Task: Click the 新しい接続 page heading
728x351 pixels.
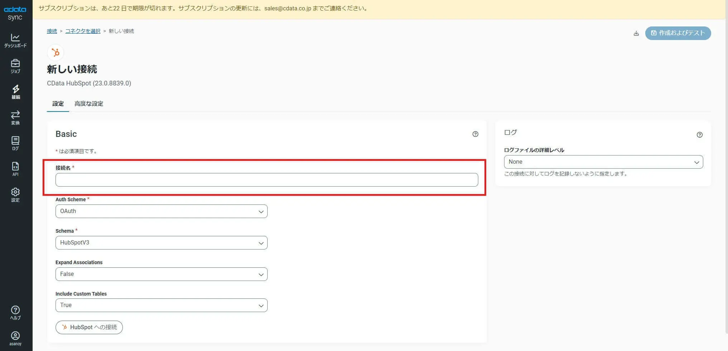Action: click(x=72, y=69)
